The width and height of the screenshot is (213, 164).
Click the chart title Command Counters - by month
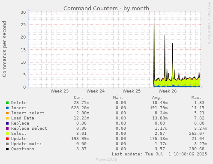click(x=106, y=9)
